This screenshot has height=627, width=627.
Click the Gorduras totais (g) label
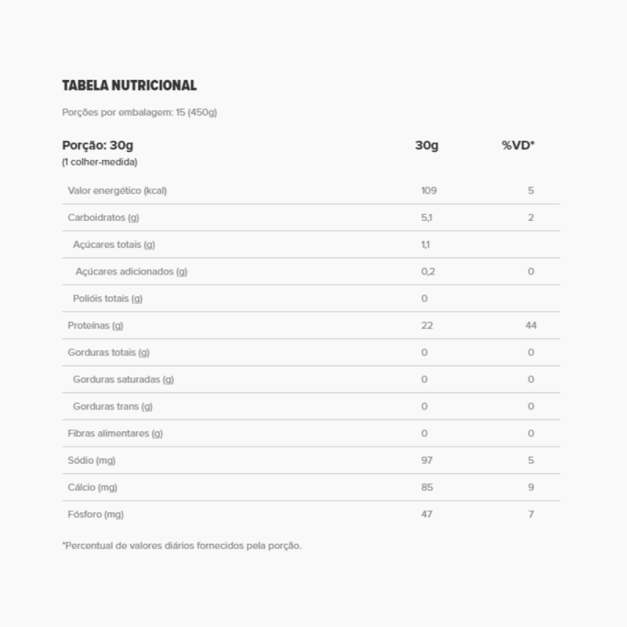coord(109,353)
